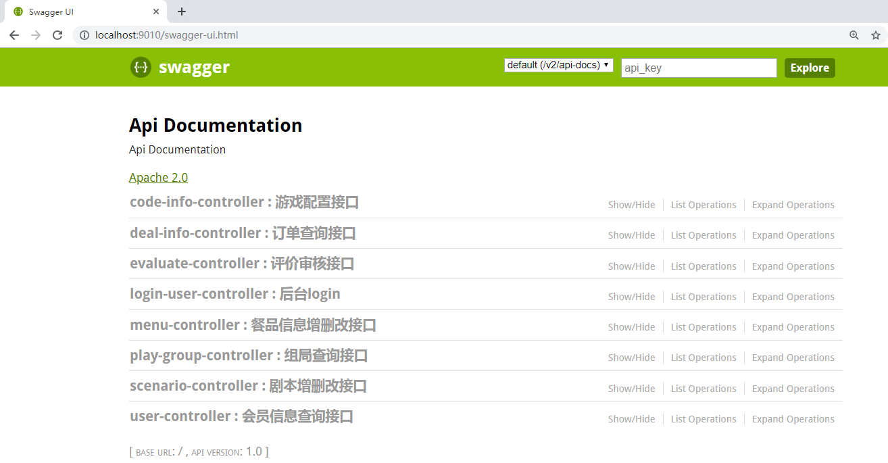Expand user-controller section heading
Viewport: 888px width, 463px height.
241,416
